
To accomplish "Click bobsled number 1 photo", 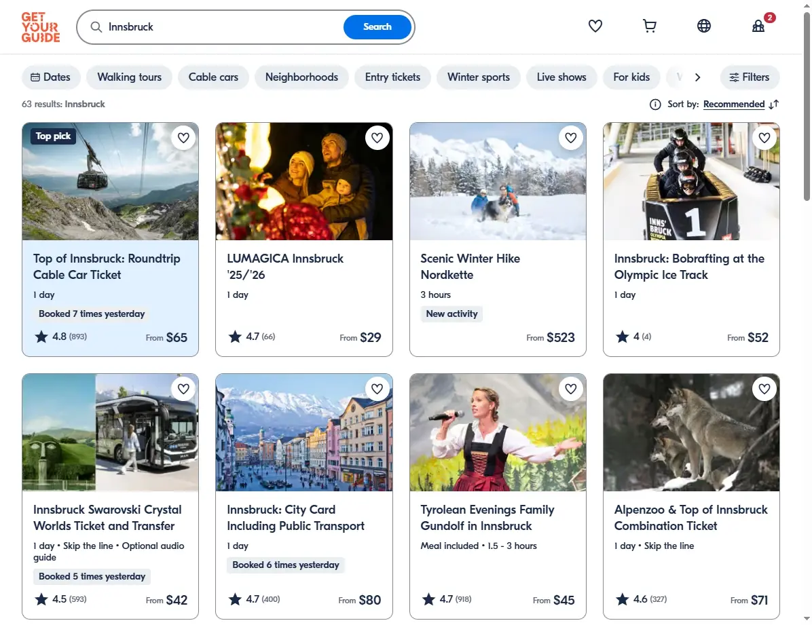I will click(x=691, y=181).
